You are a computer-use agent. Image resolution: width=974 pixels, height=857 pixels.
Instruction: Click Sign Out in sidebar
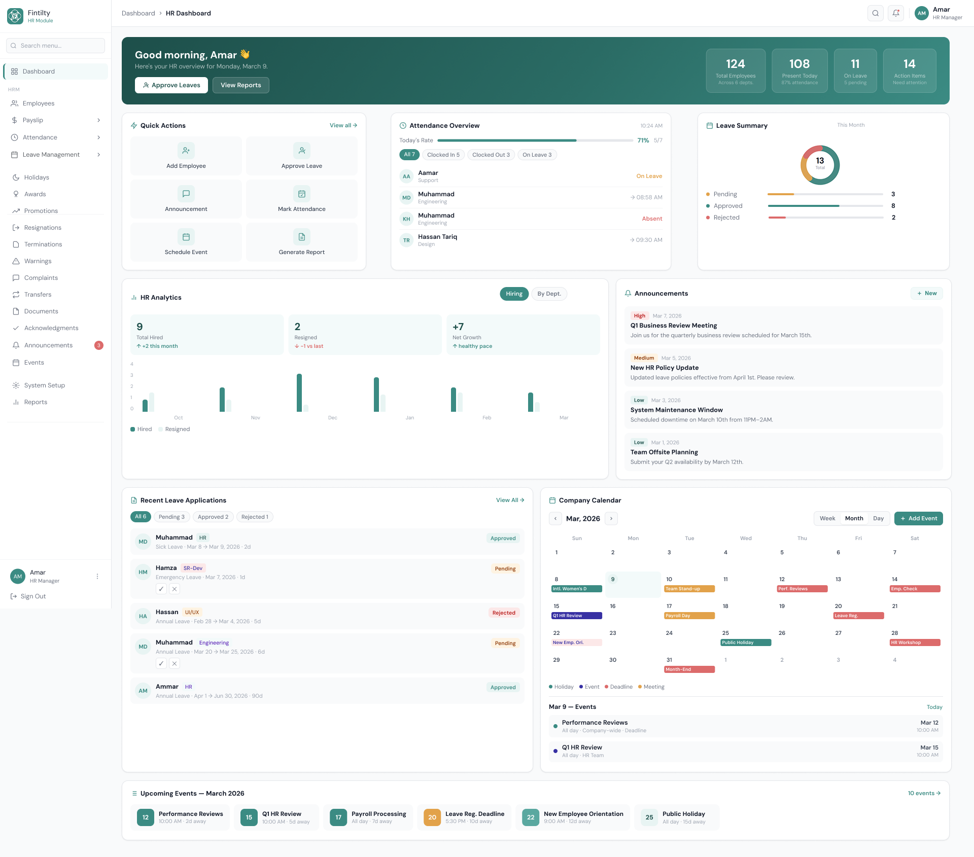(28, 596)
